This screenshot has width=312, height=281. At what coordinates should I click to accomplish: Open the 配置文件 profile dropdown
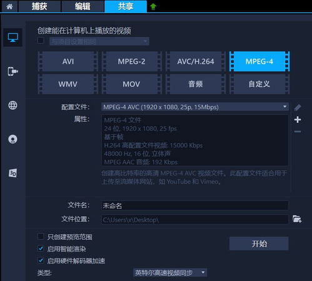click(195, 107)
